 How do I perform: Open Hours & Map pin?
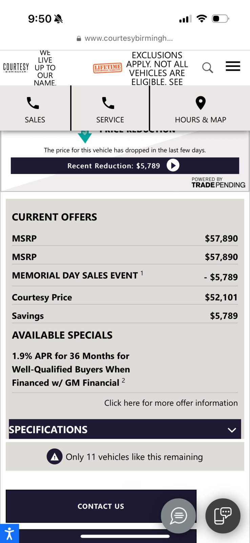[x=201, y=103]
